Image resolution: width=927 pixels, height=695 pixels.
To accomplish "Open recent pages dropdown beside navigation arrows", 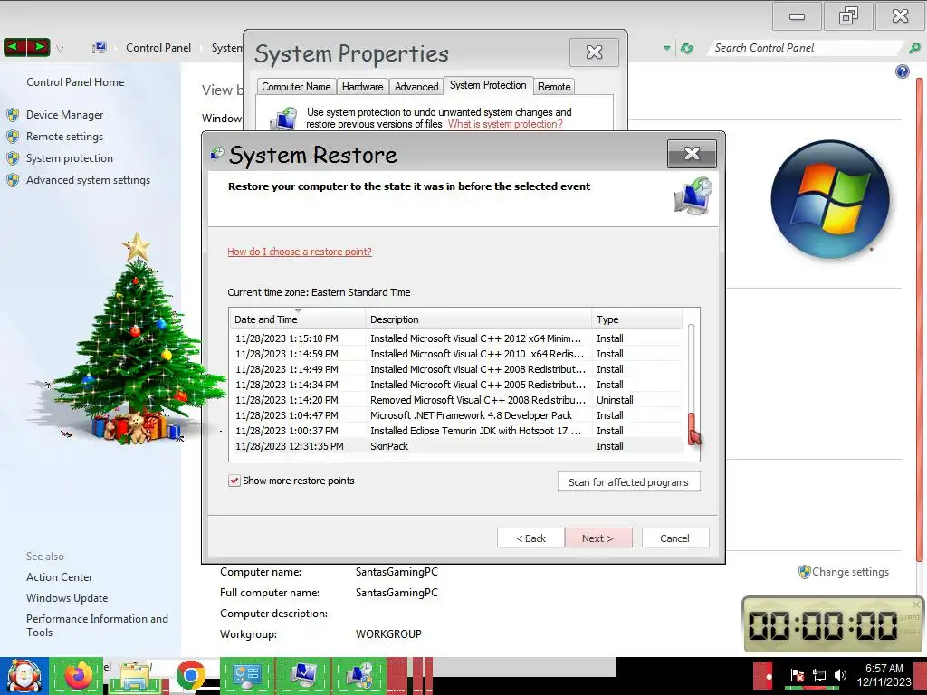I will coord(60,49).
